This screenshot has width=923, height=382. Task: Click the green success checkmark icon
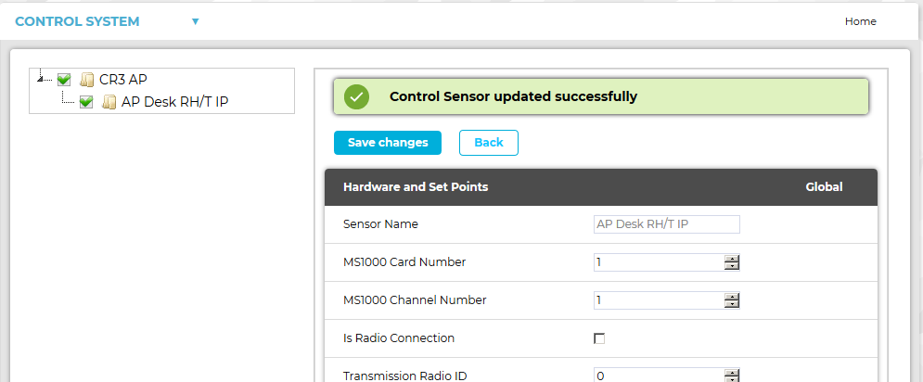356,96
